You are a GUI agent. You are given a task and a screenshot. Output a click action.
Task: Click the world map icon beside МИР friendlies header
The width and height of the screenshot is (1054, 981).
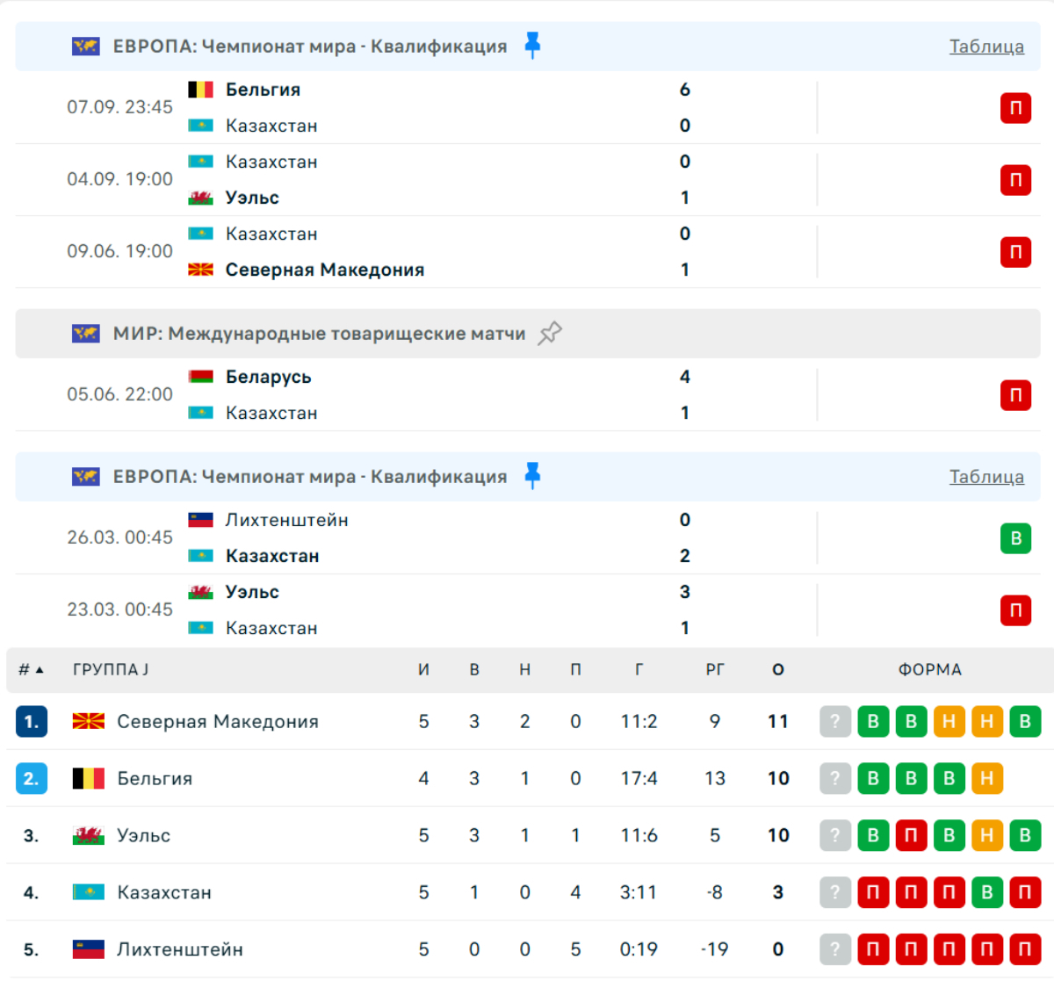point(85,334)
